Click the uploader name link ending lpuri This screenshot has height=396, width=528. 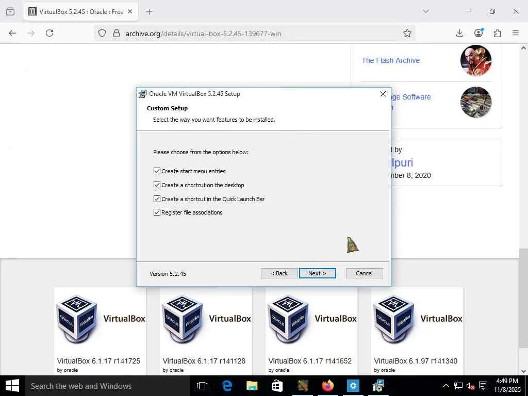402,162
